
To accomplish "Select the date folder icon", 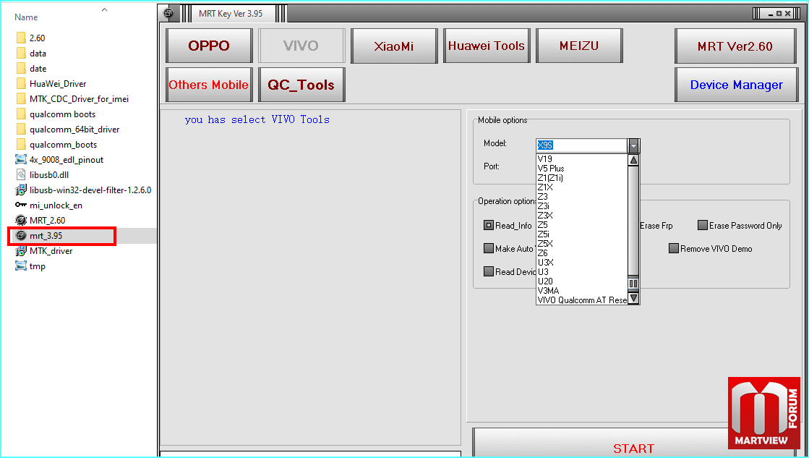I will pos(21,69).
